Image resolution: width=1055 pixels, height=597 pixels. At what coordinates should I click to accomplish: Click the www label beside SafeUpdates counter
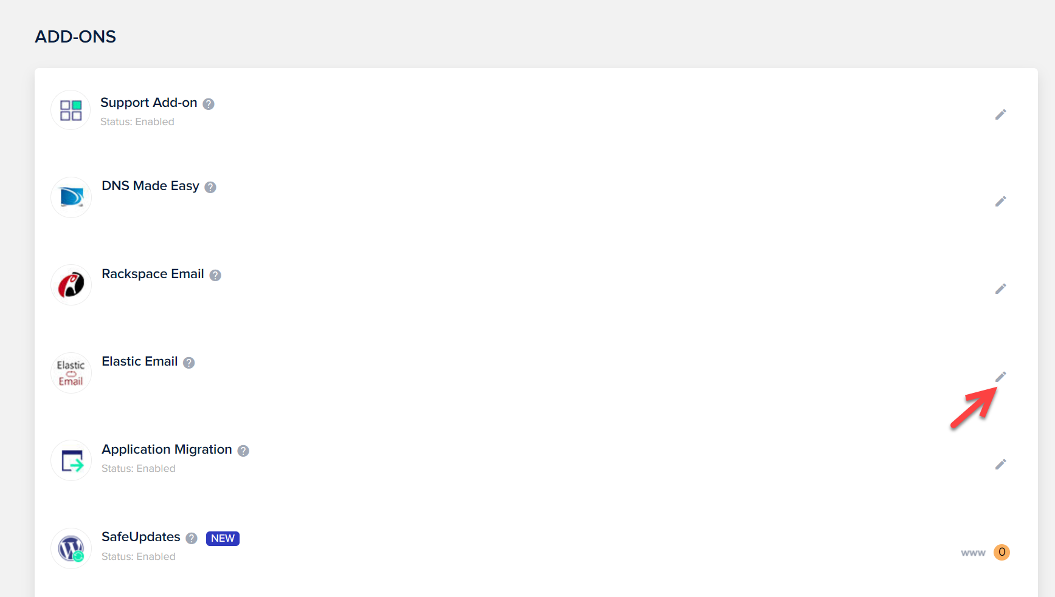click(972, 553)
